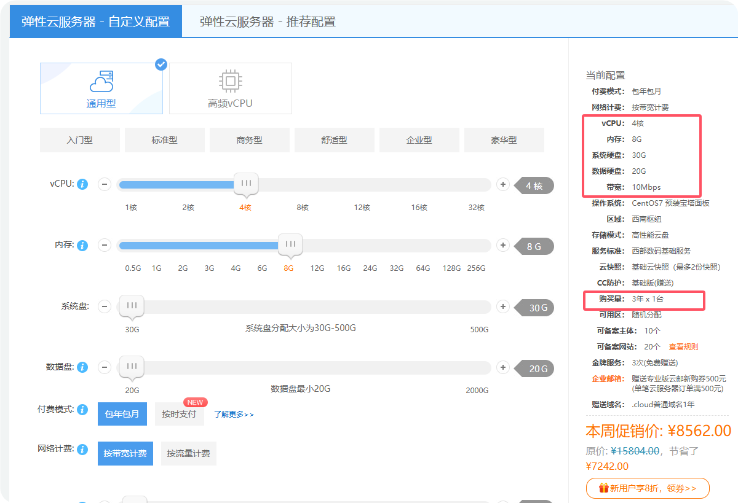738x503 pixels.
Task: Click the 内存 slider handle
Action: coord(290,245)
